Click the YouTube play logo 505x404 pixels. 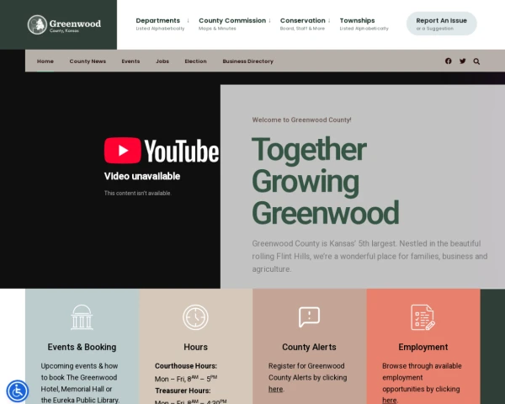(122, 151)
